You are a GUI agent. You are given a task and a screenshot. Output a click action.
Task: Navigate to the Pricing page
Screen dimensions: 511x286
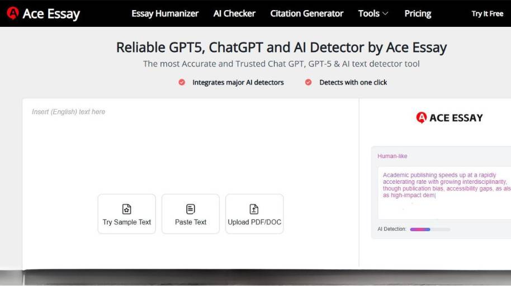coord(418,13)
